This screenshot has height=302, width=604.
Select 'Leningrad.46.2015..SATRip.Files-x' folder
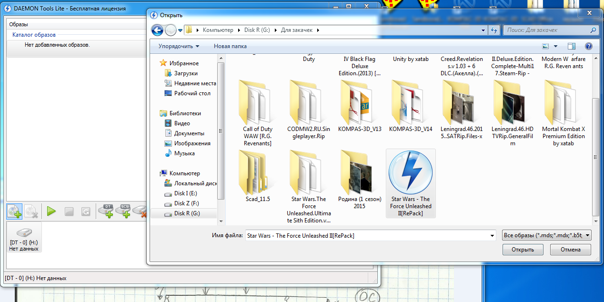tap(462, 109)
